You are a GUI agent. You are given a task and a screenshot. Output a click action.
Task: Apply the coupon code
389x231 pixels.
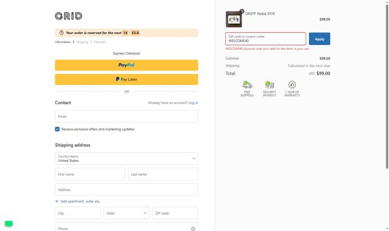click(320, 39)
